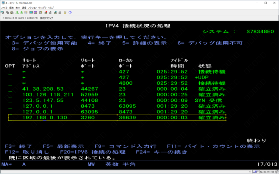Open the ウィンドウ menu
The width and height of the screenshot is (279, 174).
tap(42, 8)
